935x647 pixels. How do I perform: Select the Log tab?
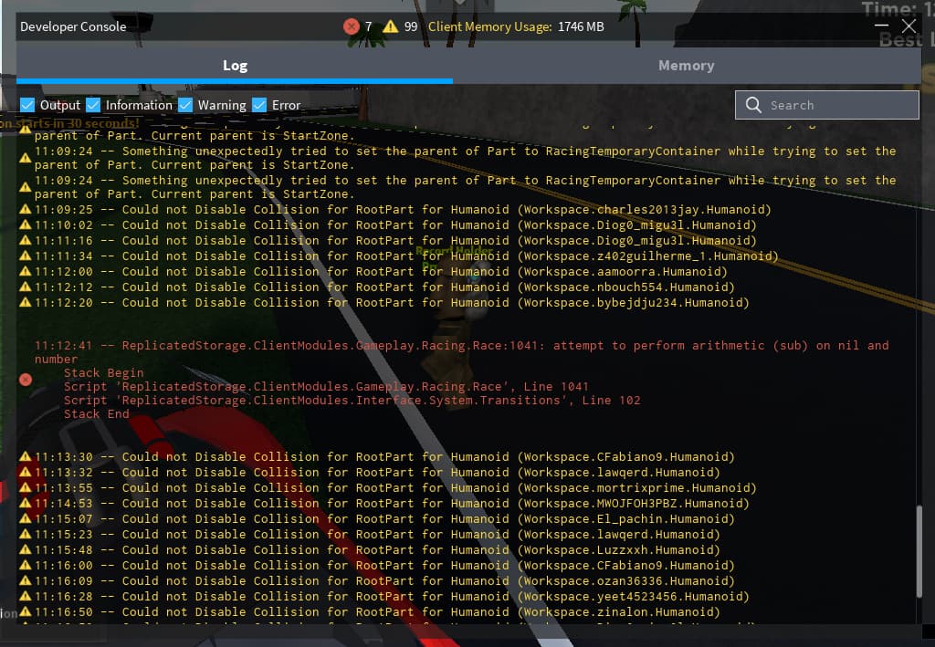tap(235, 65)
